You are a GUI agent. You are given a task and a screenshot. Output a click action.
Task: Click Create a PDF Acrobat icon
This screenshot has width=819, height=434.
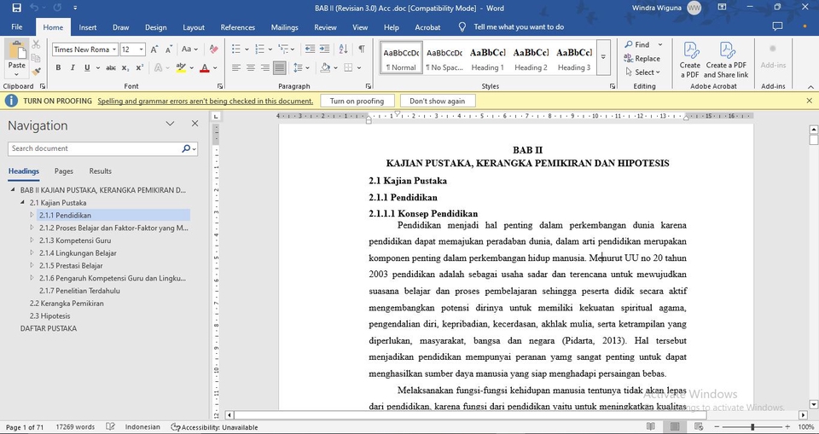[x=689, y=60]
